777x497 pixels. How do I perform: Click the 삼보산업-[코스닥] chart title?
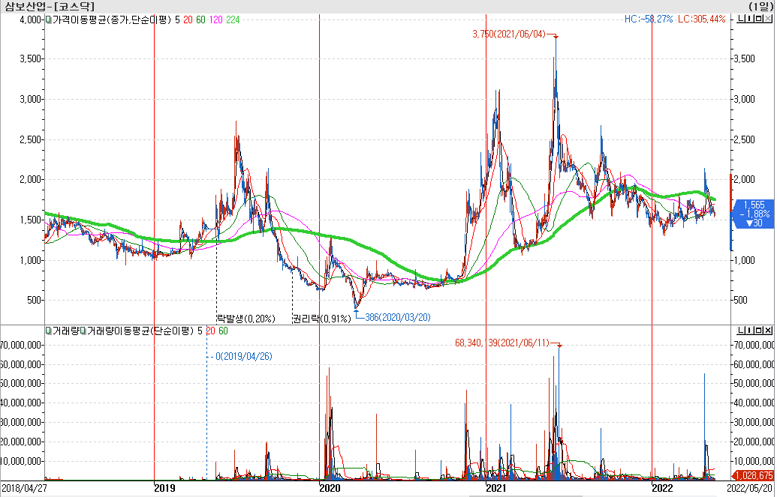pos(49,7)
